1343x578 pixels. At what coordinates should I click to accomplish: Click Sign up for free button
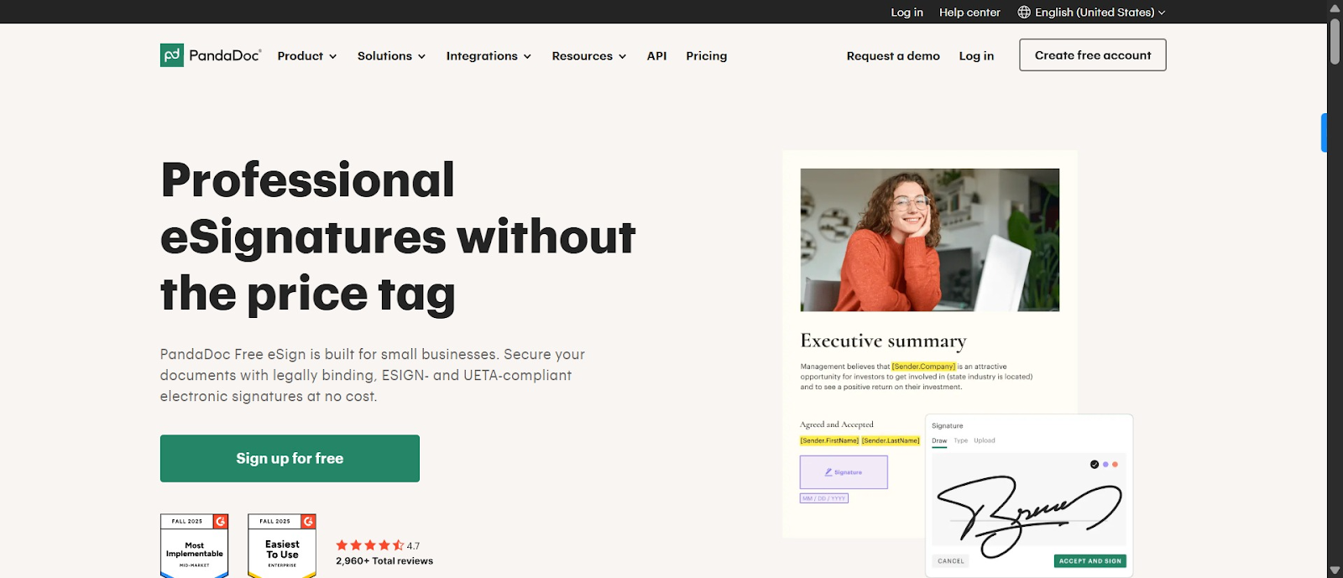click(290, 458)
